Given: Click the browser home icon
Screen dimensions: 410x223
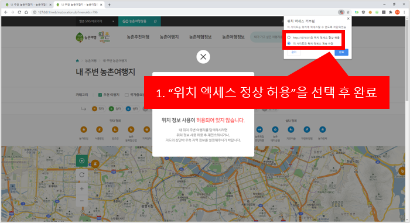Looking at the screenshot, I should pos(26,12).
